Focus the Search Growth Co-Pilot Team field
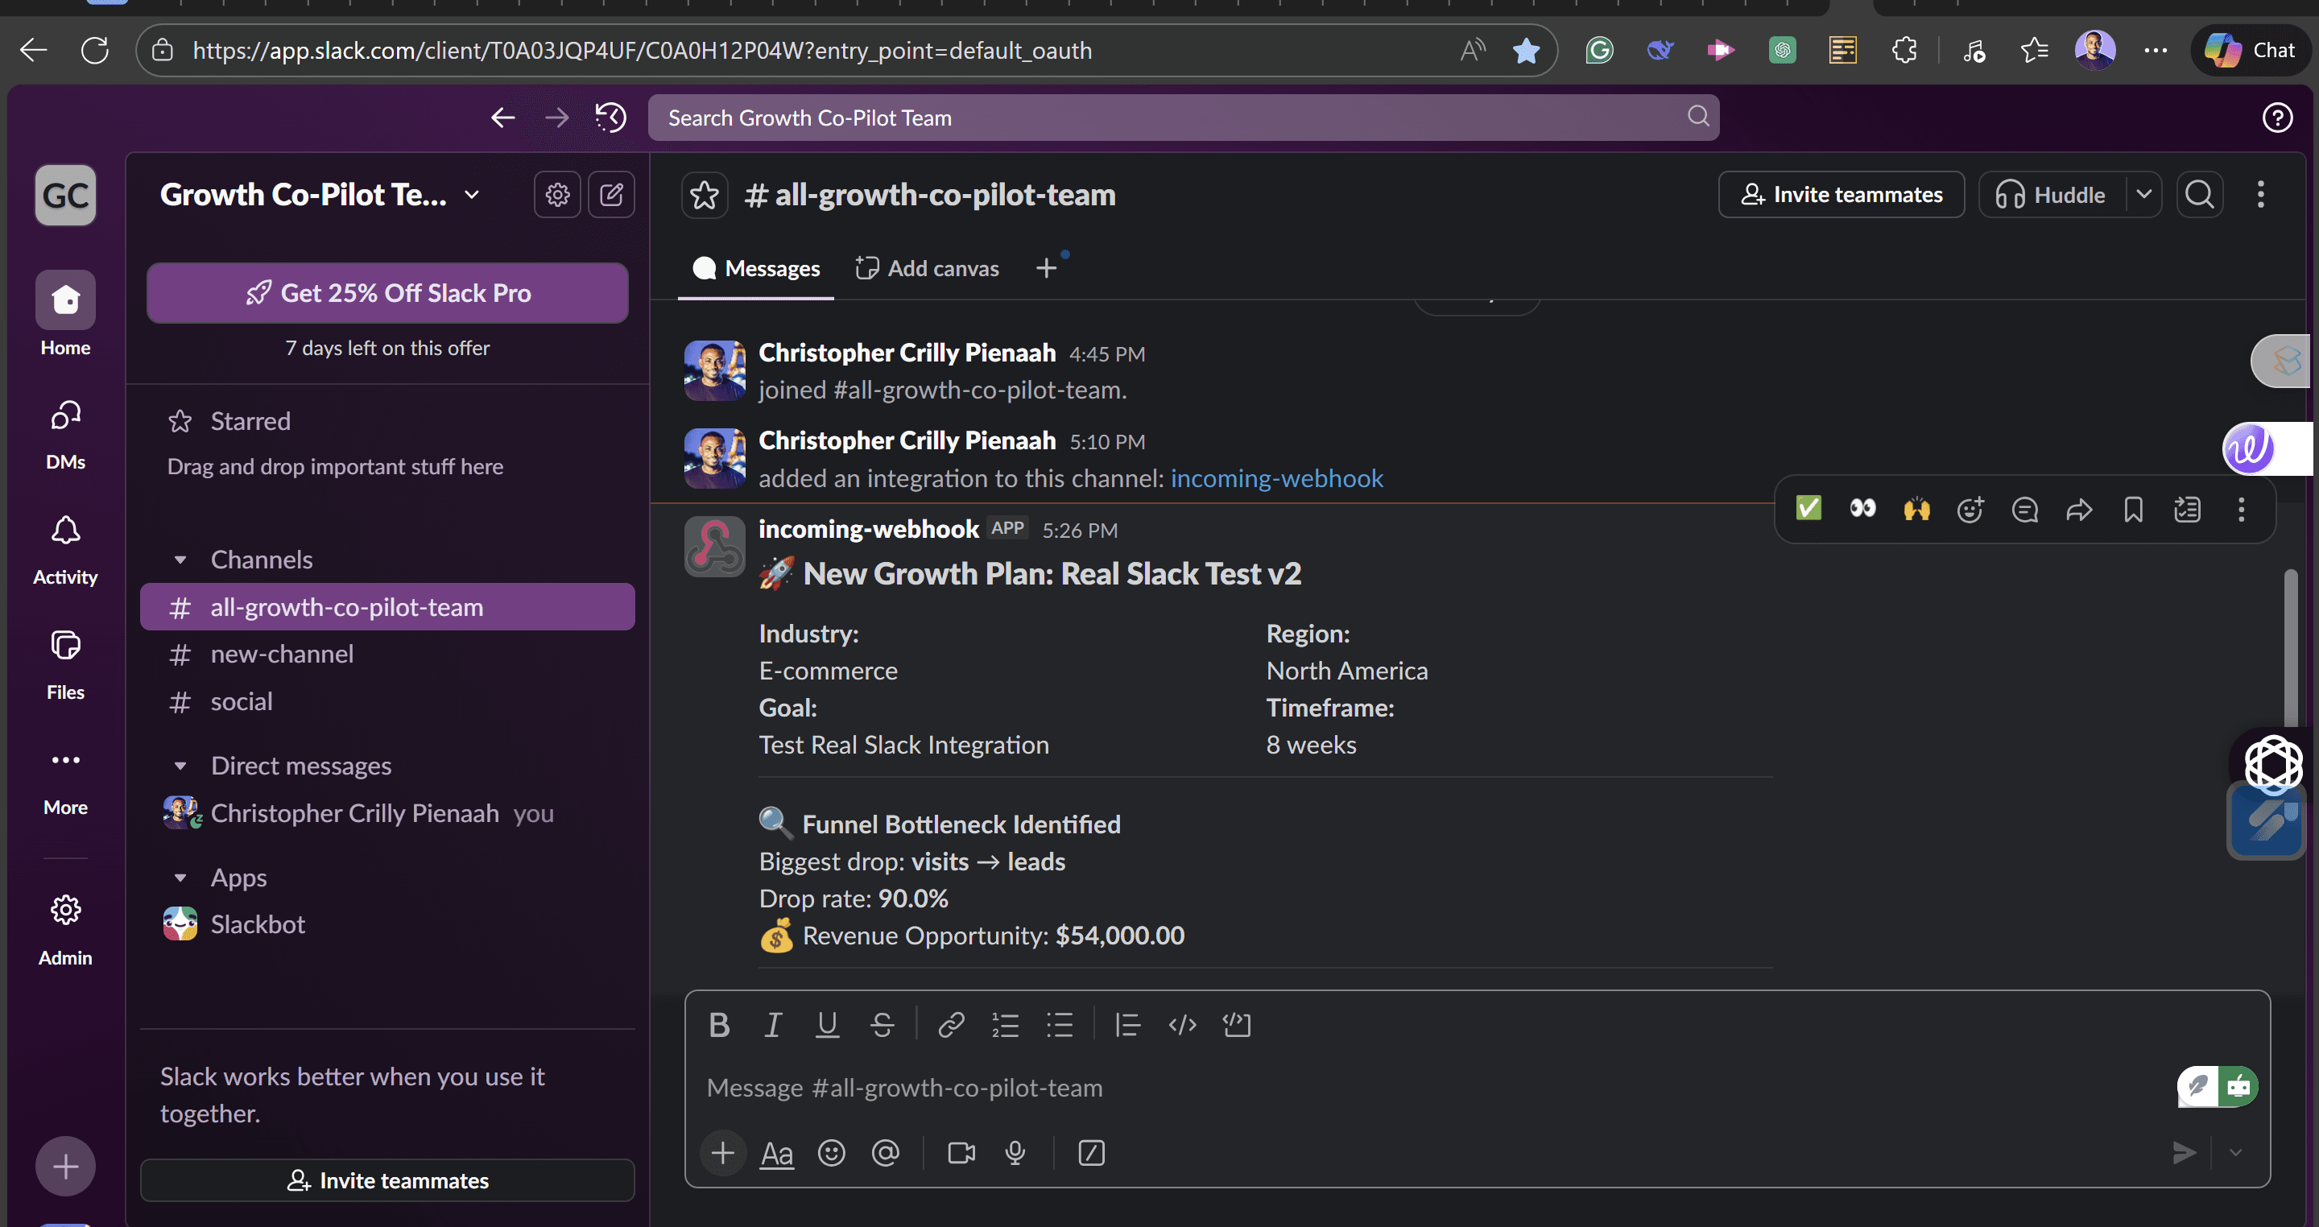2319x1227 pixels. pos(1183,117)
